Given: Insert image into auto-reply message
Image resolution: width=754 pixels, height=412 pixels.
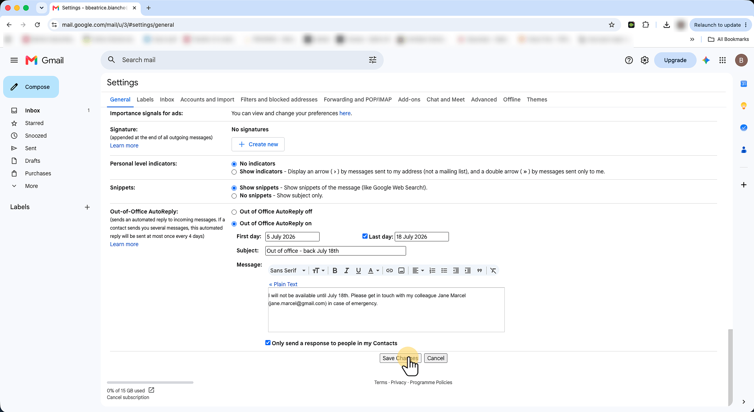Looking at the screenshot, I should click(401, 270).
